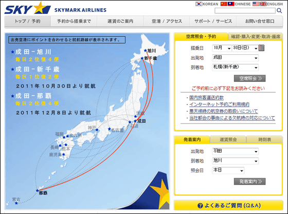The height and width of the screenshot is (214, 288).
Task: Click the 成田－那覇 route heading
Action: 33,96
